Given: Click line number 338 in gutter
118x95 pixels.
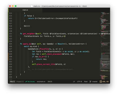Looking at the screenshot, I should coord(10,77).
